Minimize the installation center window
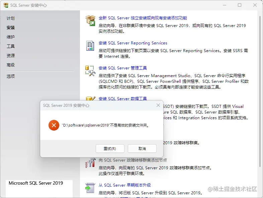 [x=225, y=5]
